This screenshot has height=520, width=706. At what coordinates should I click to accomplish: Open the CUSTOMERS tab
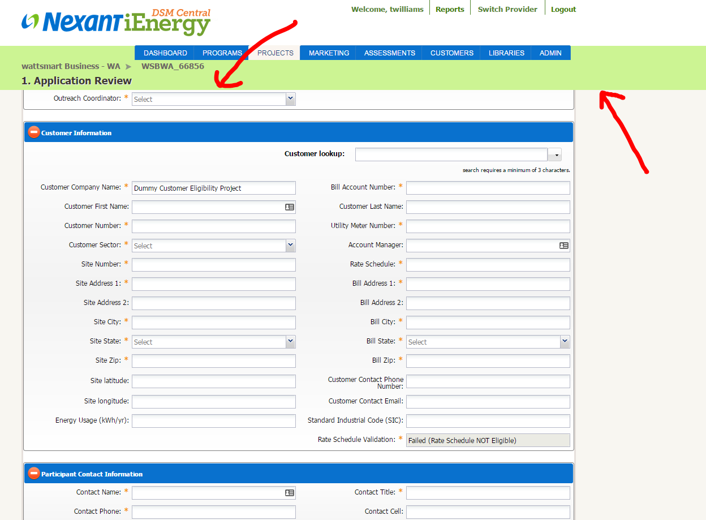pyautogui.click(x=452, y=53)
